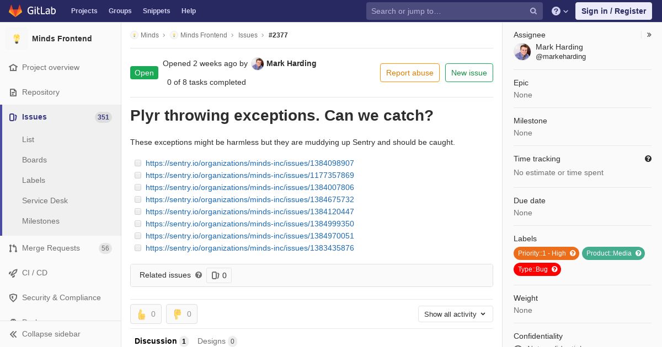The image size is (662, 347).
Task: Switch to the Designs tab
Action: coord(217,341)
